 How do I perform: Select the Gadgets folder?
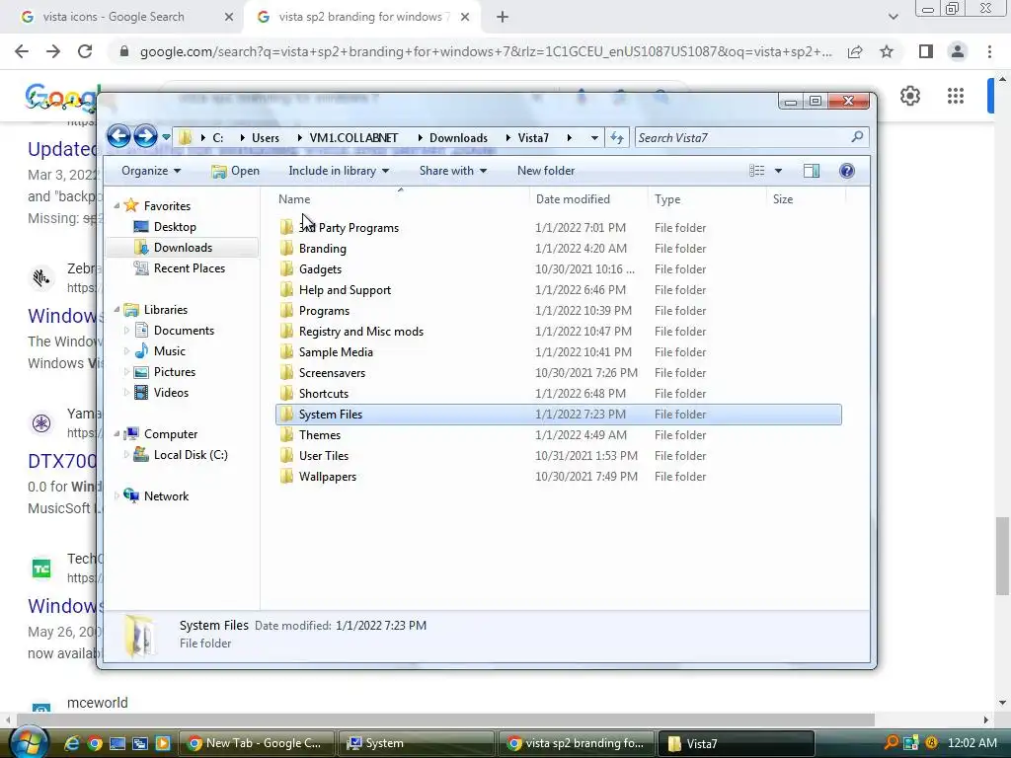(559, 268)
